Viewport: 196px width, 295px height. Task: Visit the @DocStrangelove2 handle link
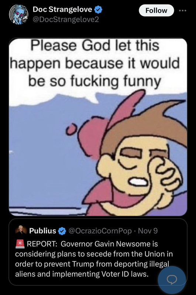tap(66, 20)
